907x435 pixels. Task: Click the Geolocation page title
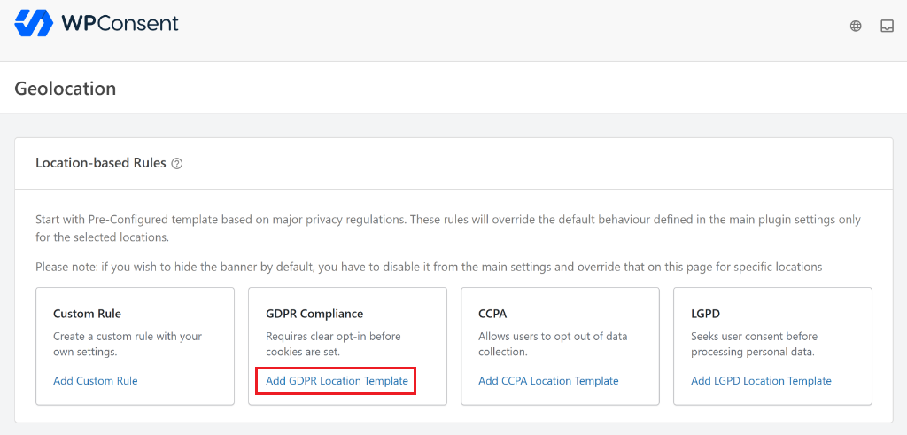click(x=66, y=89)
